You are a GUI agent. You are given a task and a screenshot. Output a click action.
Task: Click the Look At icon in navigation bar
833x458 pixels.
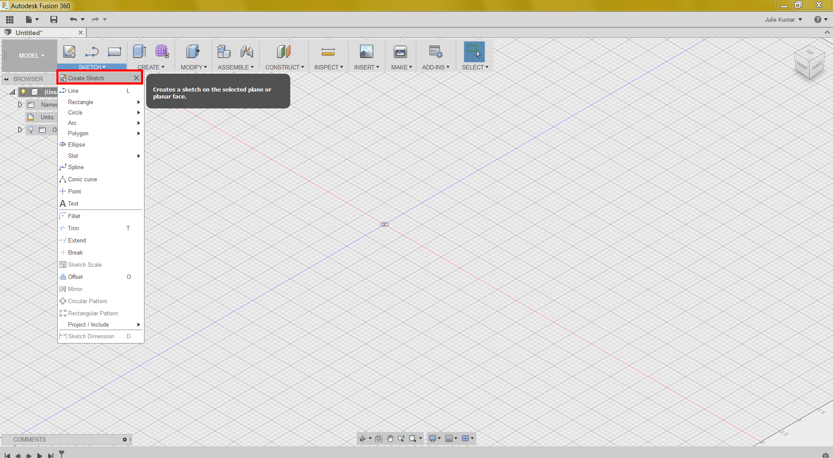pos(379,438)
